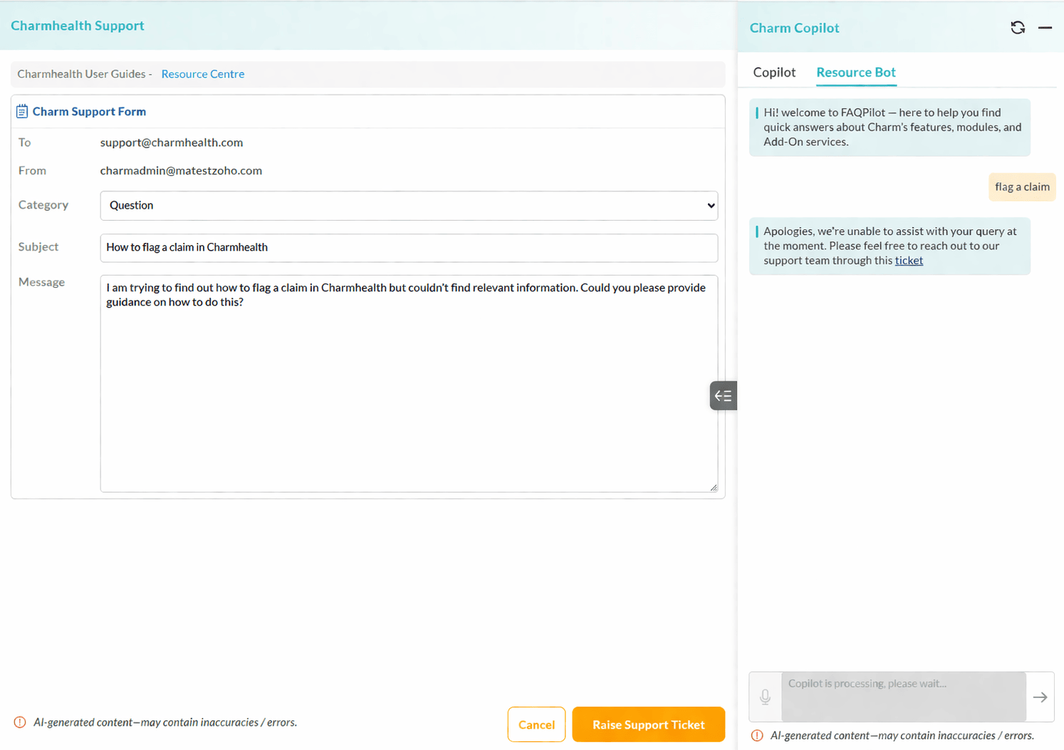Click the Charm Support Form title
Image resolution: width=1064 pixels, height=750 pixels.
(89, 112)
